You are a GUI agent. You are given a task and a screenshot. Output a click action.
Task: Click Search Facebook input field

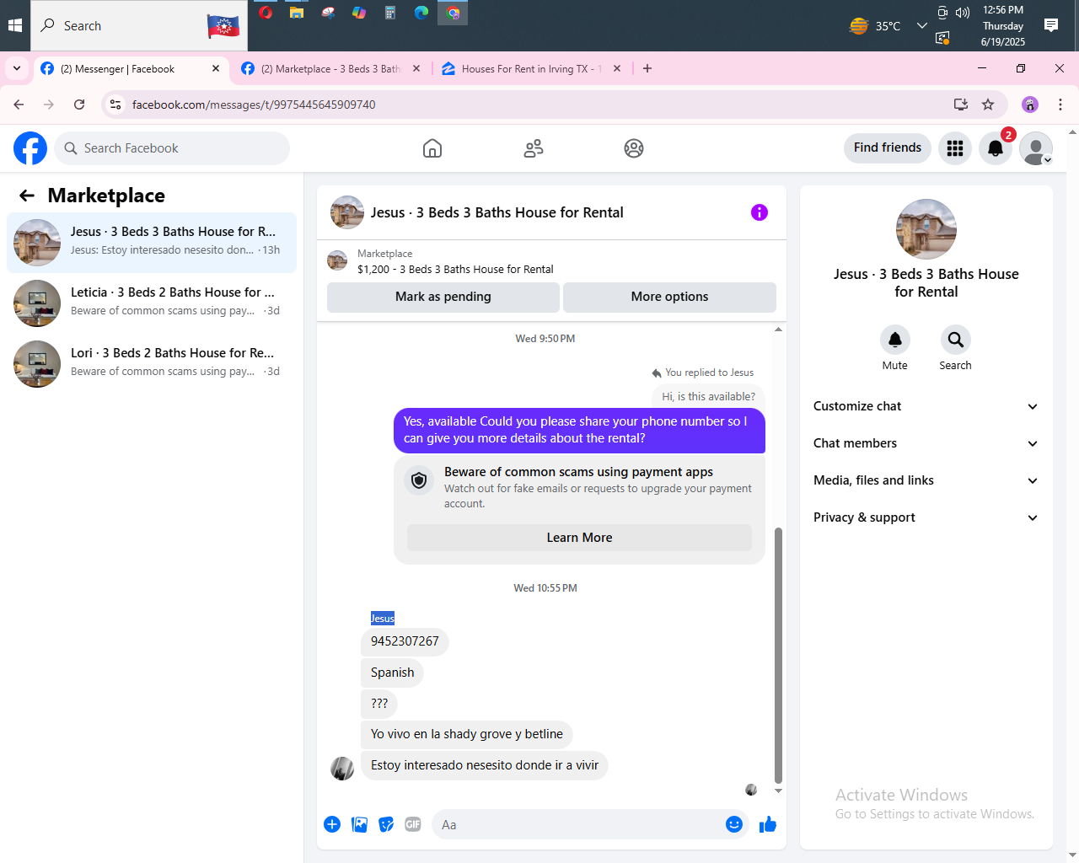point(172,148)
